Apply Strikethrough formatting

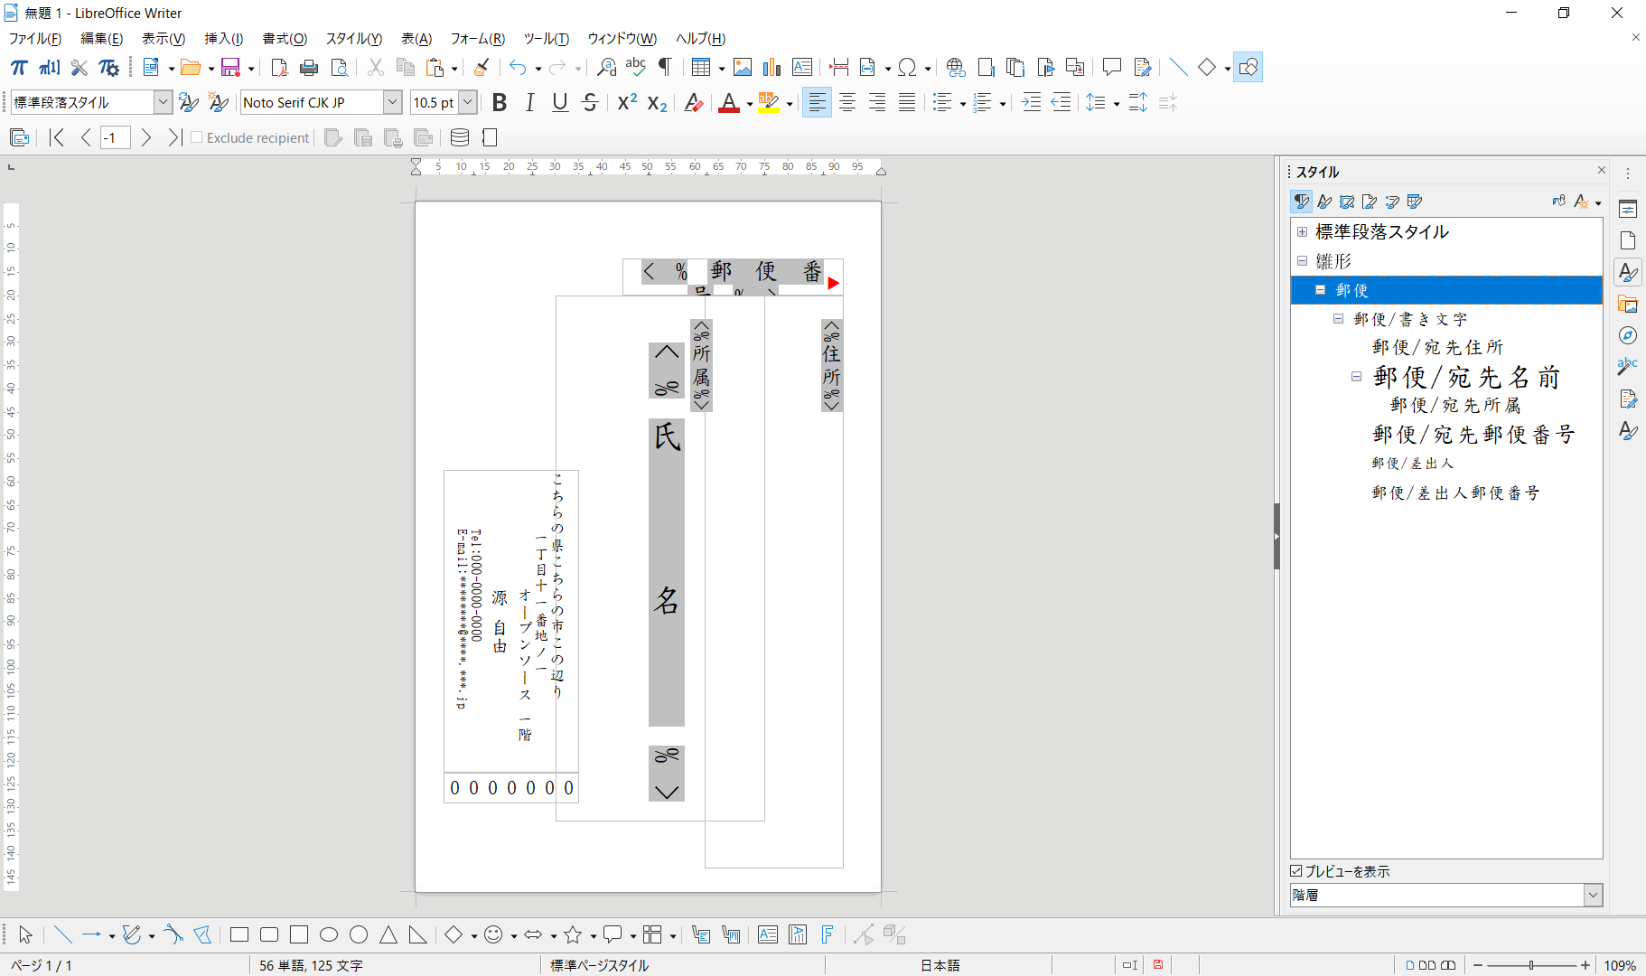tap(590, 103)
